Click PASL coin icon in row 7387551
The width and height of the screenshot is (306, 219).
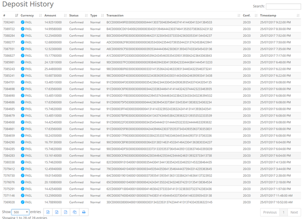(22, 49)
